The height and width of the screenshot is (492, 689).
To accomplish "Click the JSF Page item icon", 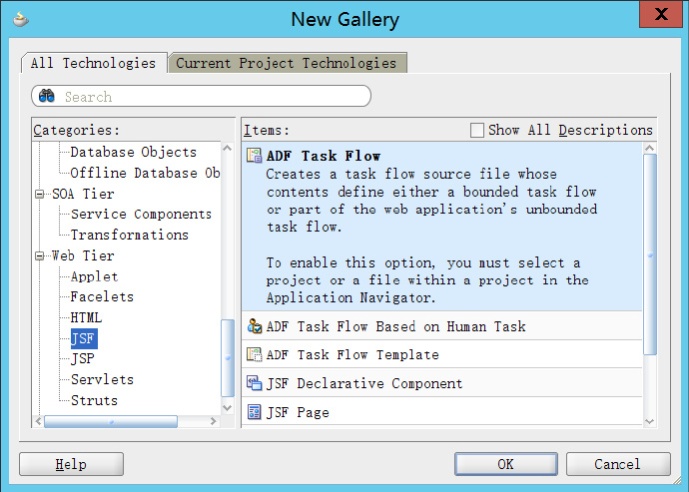I will point(254,412).
